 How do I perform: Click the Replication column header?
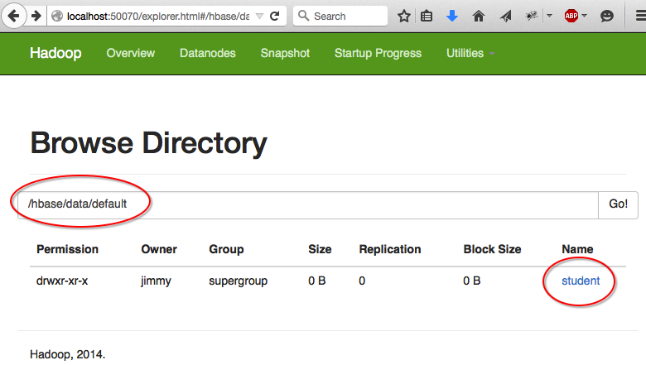click(390, 250)
